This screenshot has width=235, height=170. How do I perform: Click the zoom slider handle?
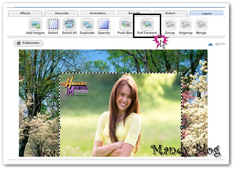click(217, 44)
